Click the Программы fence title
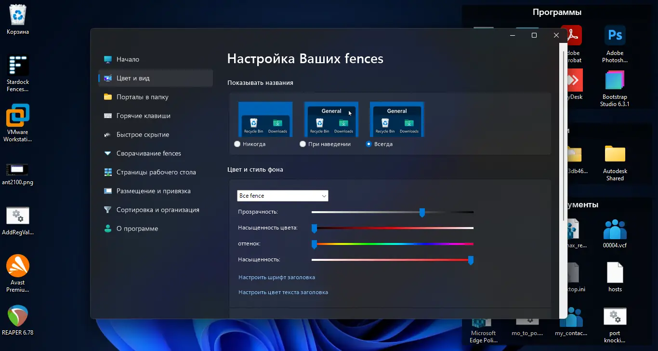Screen dimensions: 658x351 pos(557,12)
